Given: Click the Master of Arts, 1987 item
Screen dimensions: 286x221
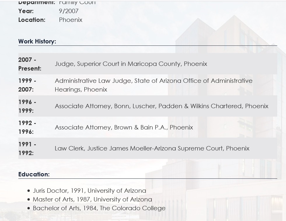Looking at the screenshot, I should 92,199.
